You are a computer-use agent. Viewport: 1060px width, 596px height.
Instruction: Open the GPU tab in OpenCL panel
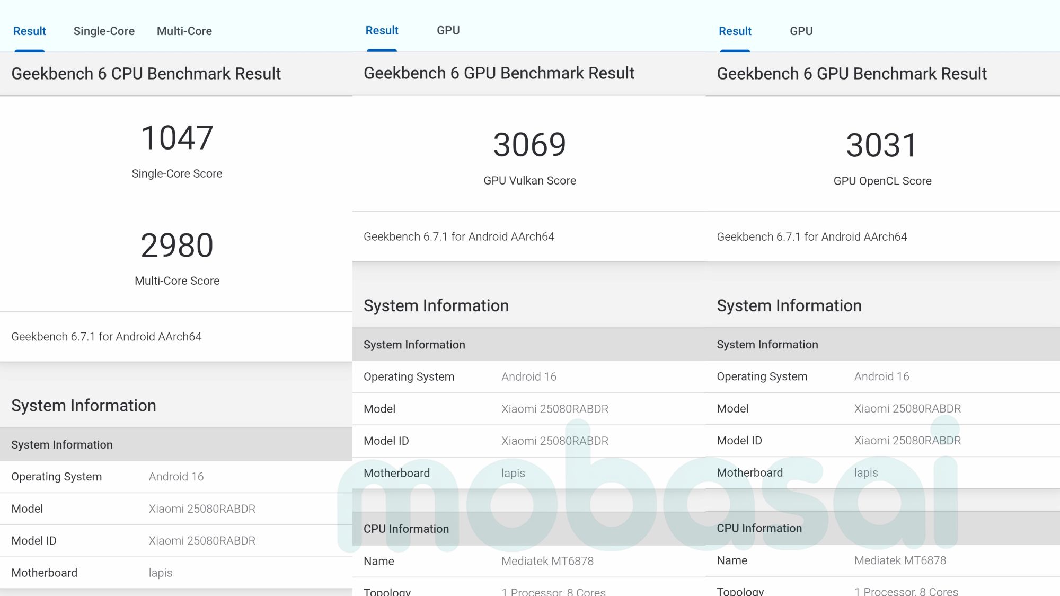801,31
